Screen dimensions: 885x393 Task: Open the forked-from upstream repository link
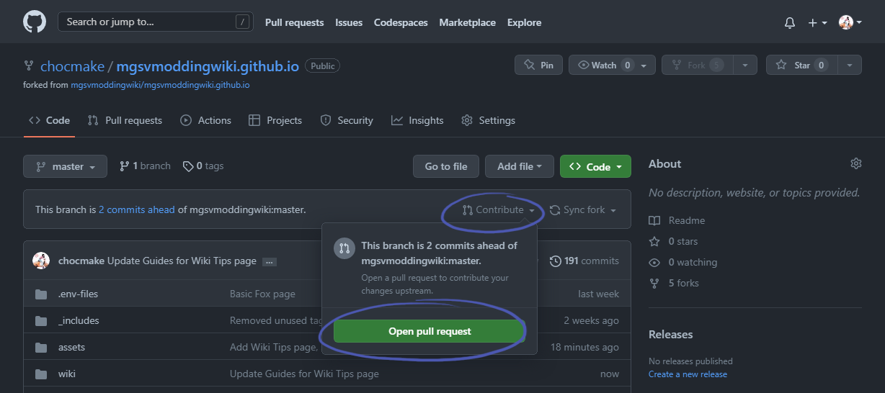160,85
